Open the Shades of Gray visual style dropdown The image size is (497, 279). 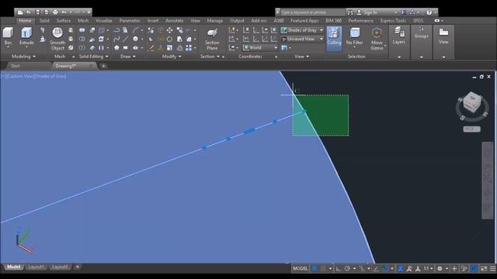[302, 30]
